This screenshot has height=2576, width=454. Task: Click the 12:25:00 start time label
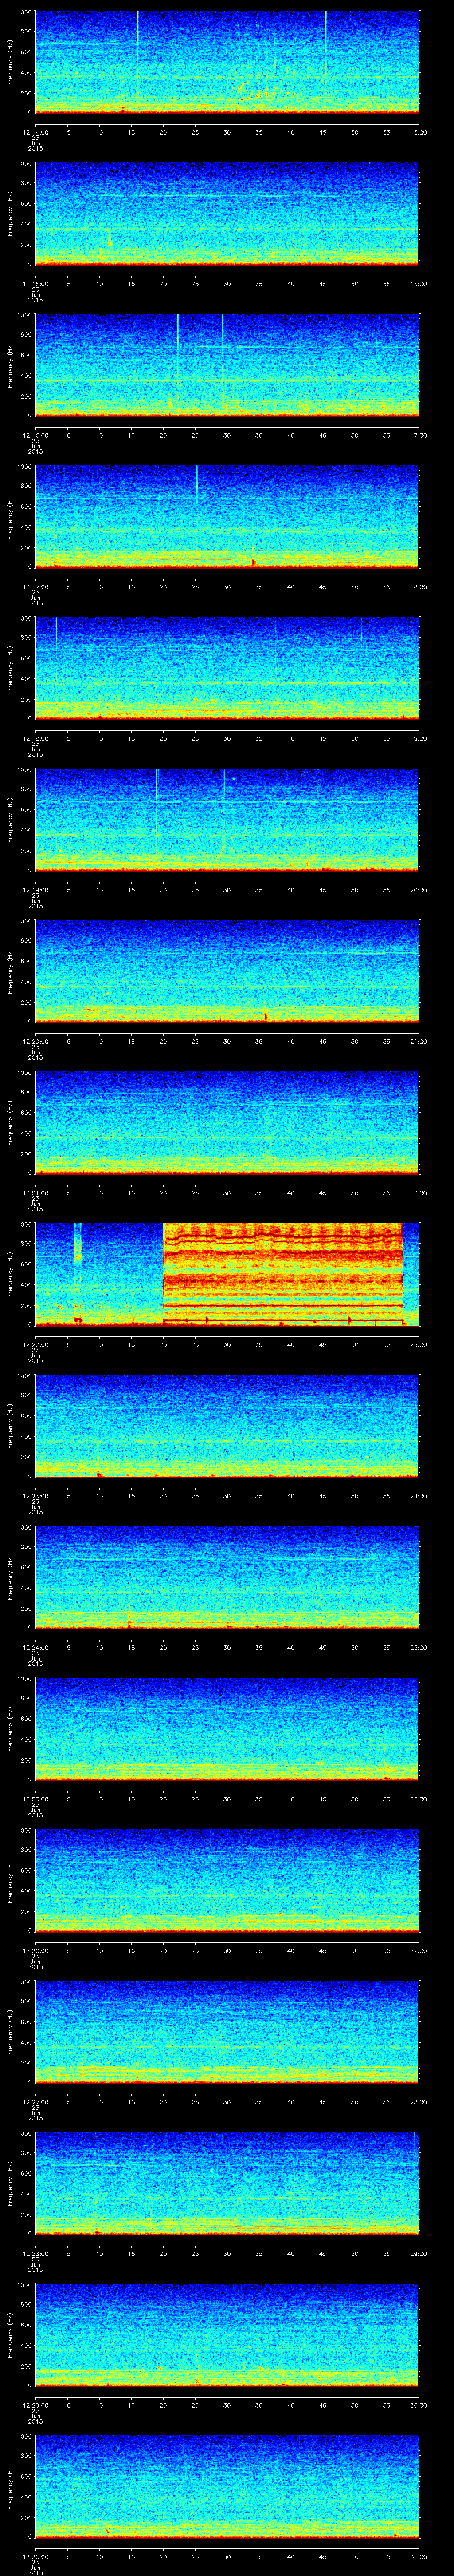[36, 1798]
